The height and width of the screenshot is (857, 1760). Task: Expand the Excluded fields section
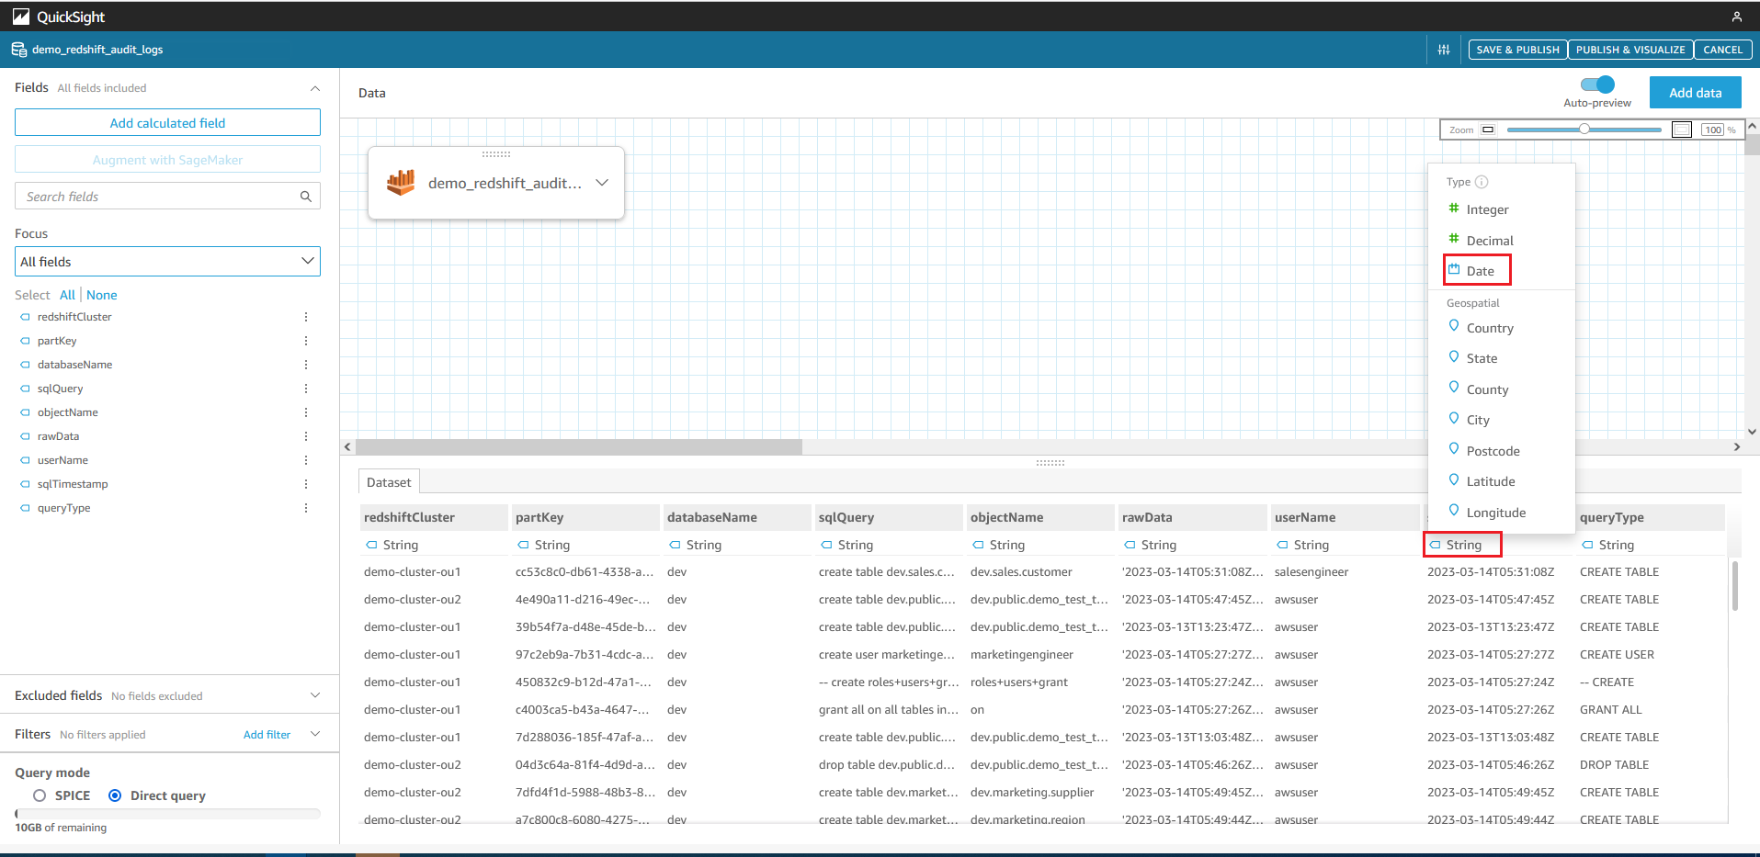[x=315, y=695]
